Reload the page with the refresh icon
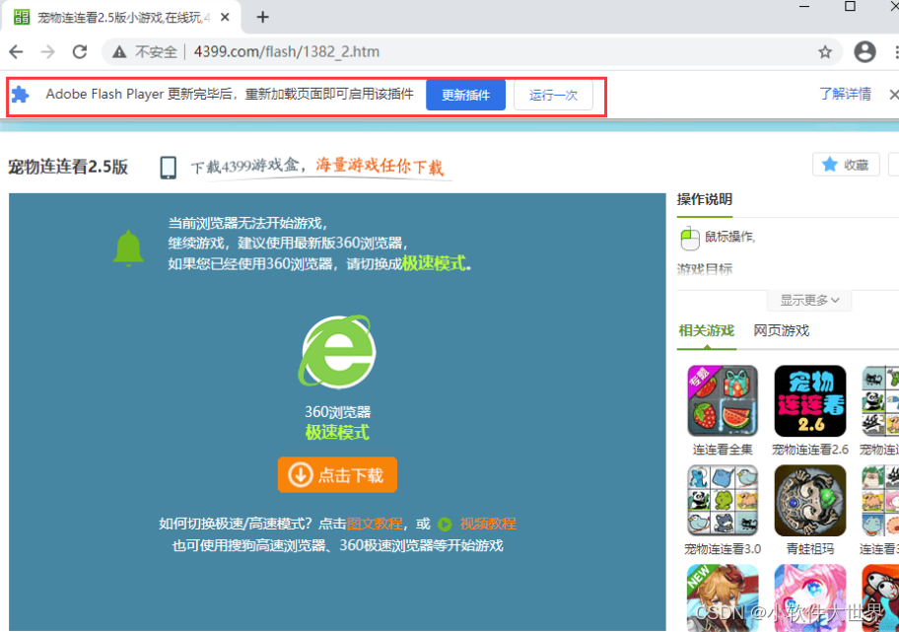The image size is (899, 632). point(80,52)
